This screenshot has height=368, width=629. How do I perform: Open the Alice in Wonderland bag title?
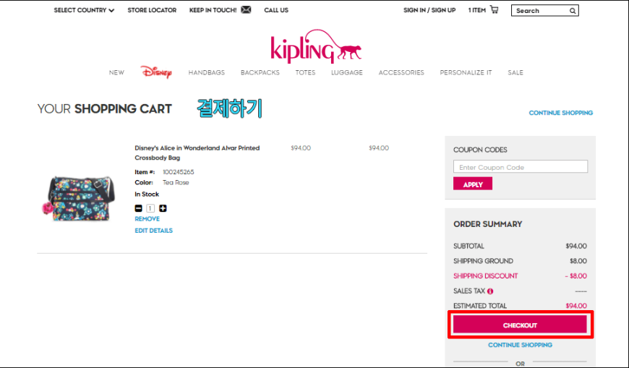197,153
